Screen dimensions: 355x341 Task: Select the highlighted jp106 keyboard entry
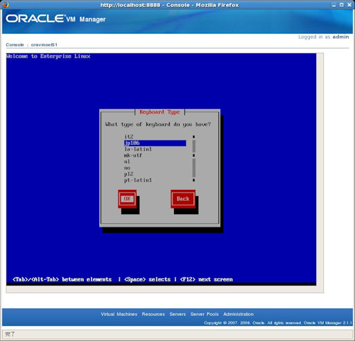click(x=155, y=143)
